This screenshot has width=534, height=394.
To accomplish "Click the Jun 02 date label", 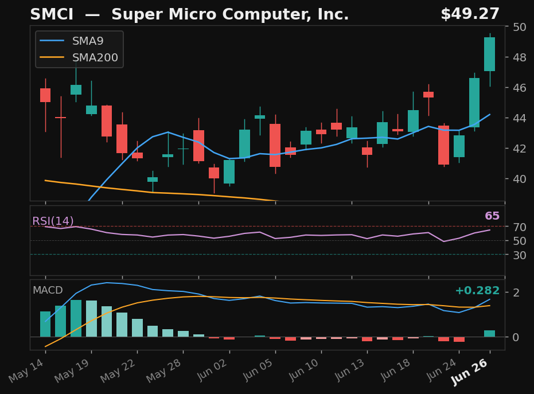I will (212, 370).
